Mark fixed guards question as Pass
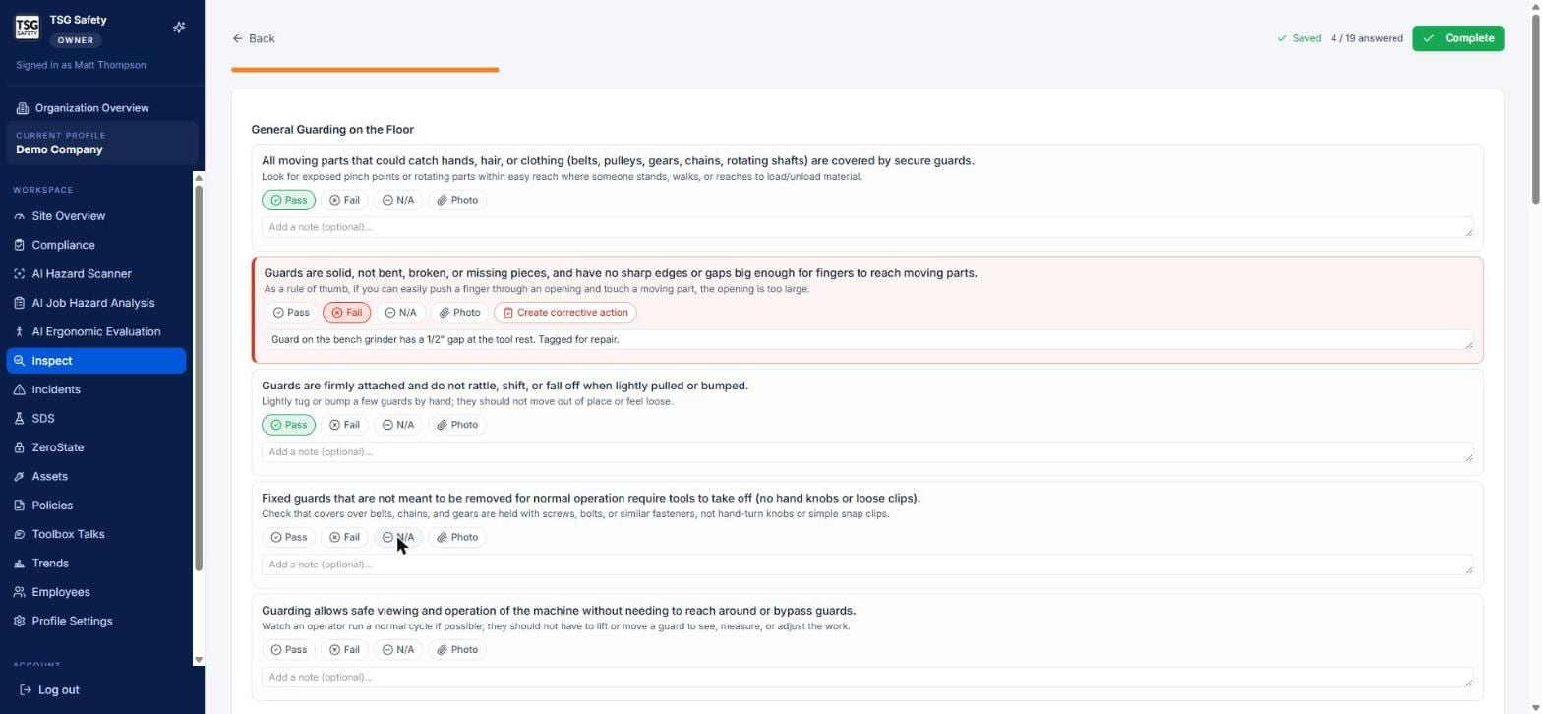This screenshot has height=714, width=1542. point(289,538)
